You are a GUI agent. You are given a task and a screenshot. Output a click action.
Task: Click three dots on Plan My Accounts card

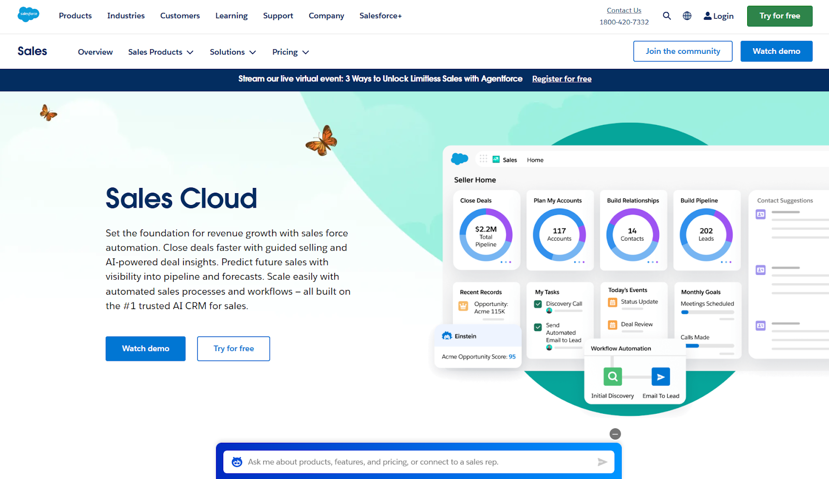[x=579, y=262]
